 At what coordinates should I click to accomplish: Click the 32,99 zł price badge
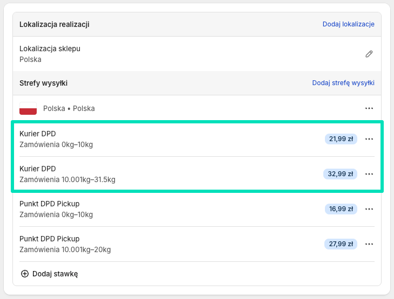tap(341, 174)
